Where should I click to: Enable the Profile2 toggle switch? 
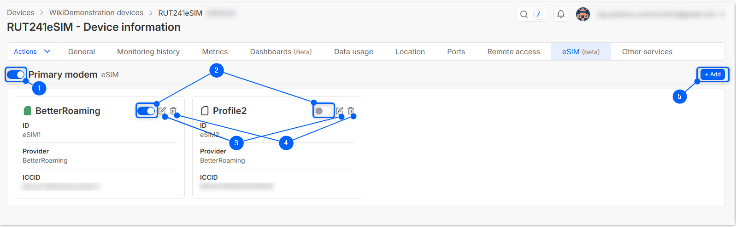[x=323, y=111]
